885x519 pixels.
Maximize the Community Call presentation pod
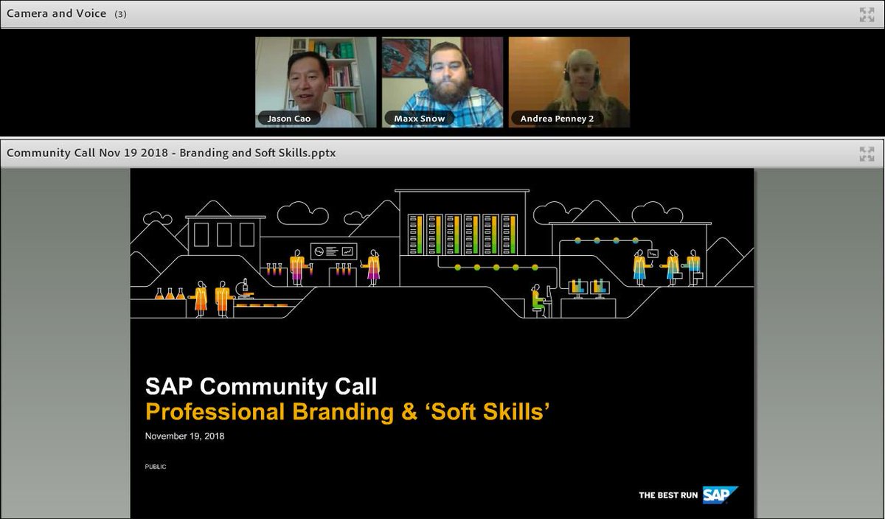pos(867,153)
